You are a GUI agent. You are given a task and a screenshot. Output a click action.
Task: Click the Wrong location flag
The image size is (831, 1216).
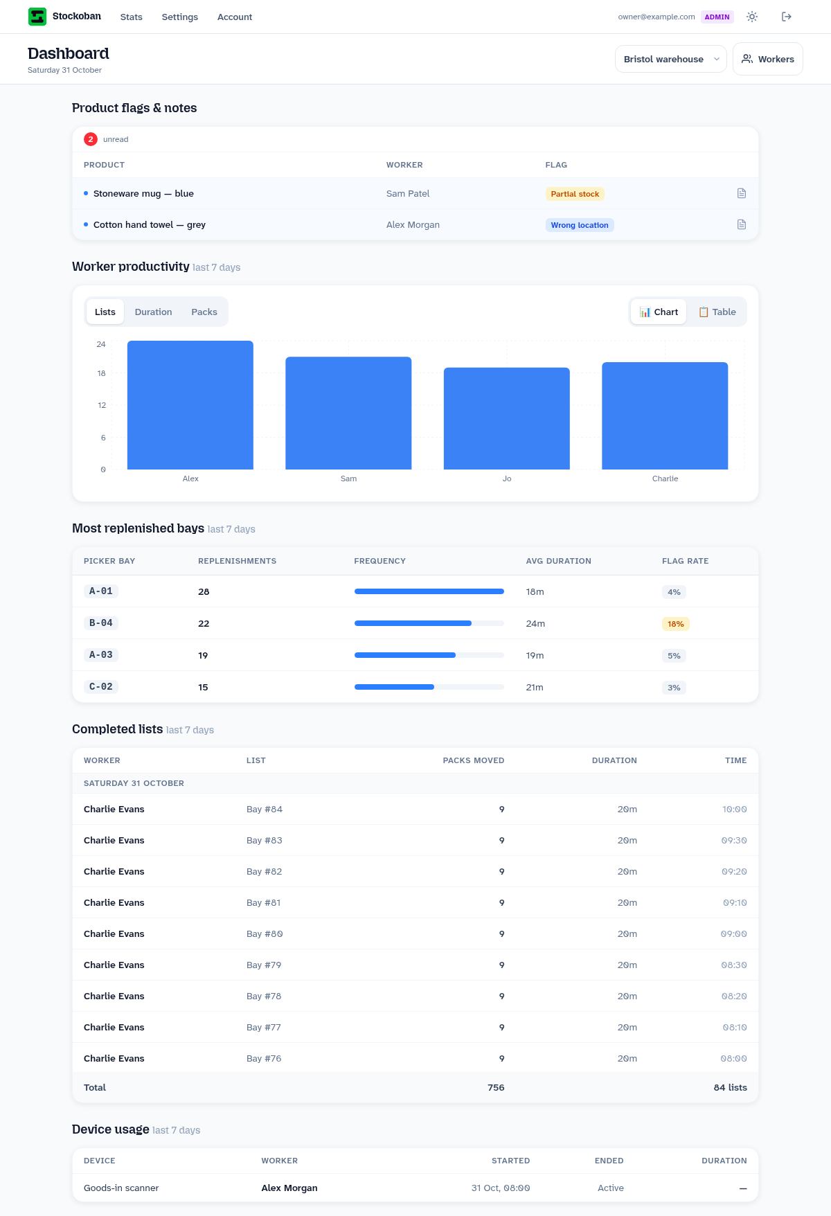580,225
